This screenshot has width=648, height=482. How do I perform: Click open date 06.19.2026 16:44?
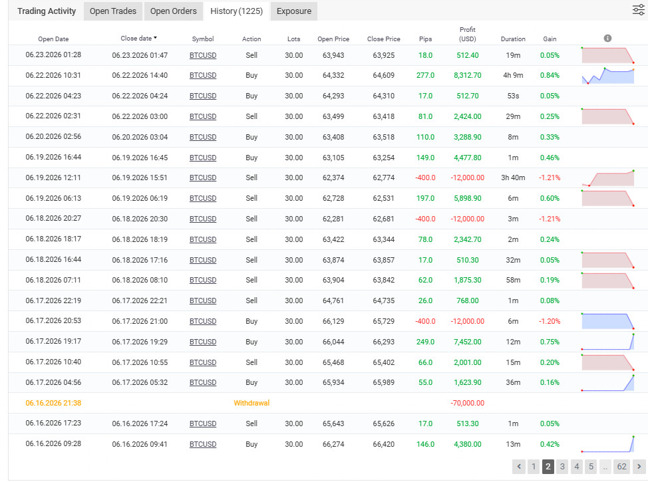[x=53, y=158]
